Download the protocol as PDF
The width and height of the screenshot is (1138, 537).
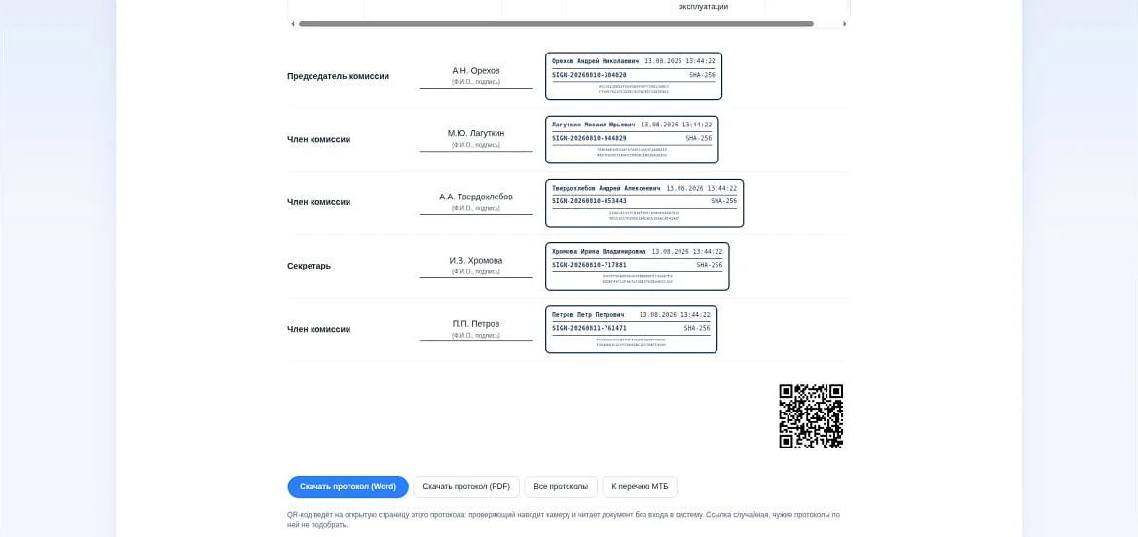[466, 487]
